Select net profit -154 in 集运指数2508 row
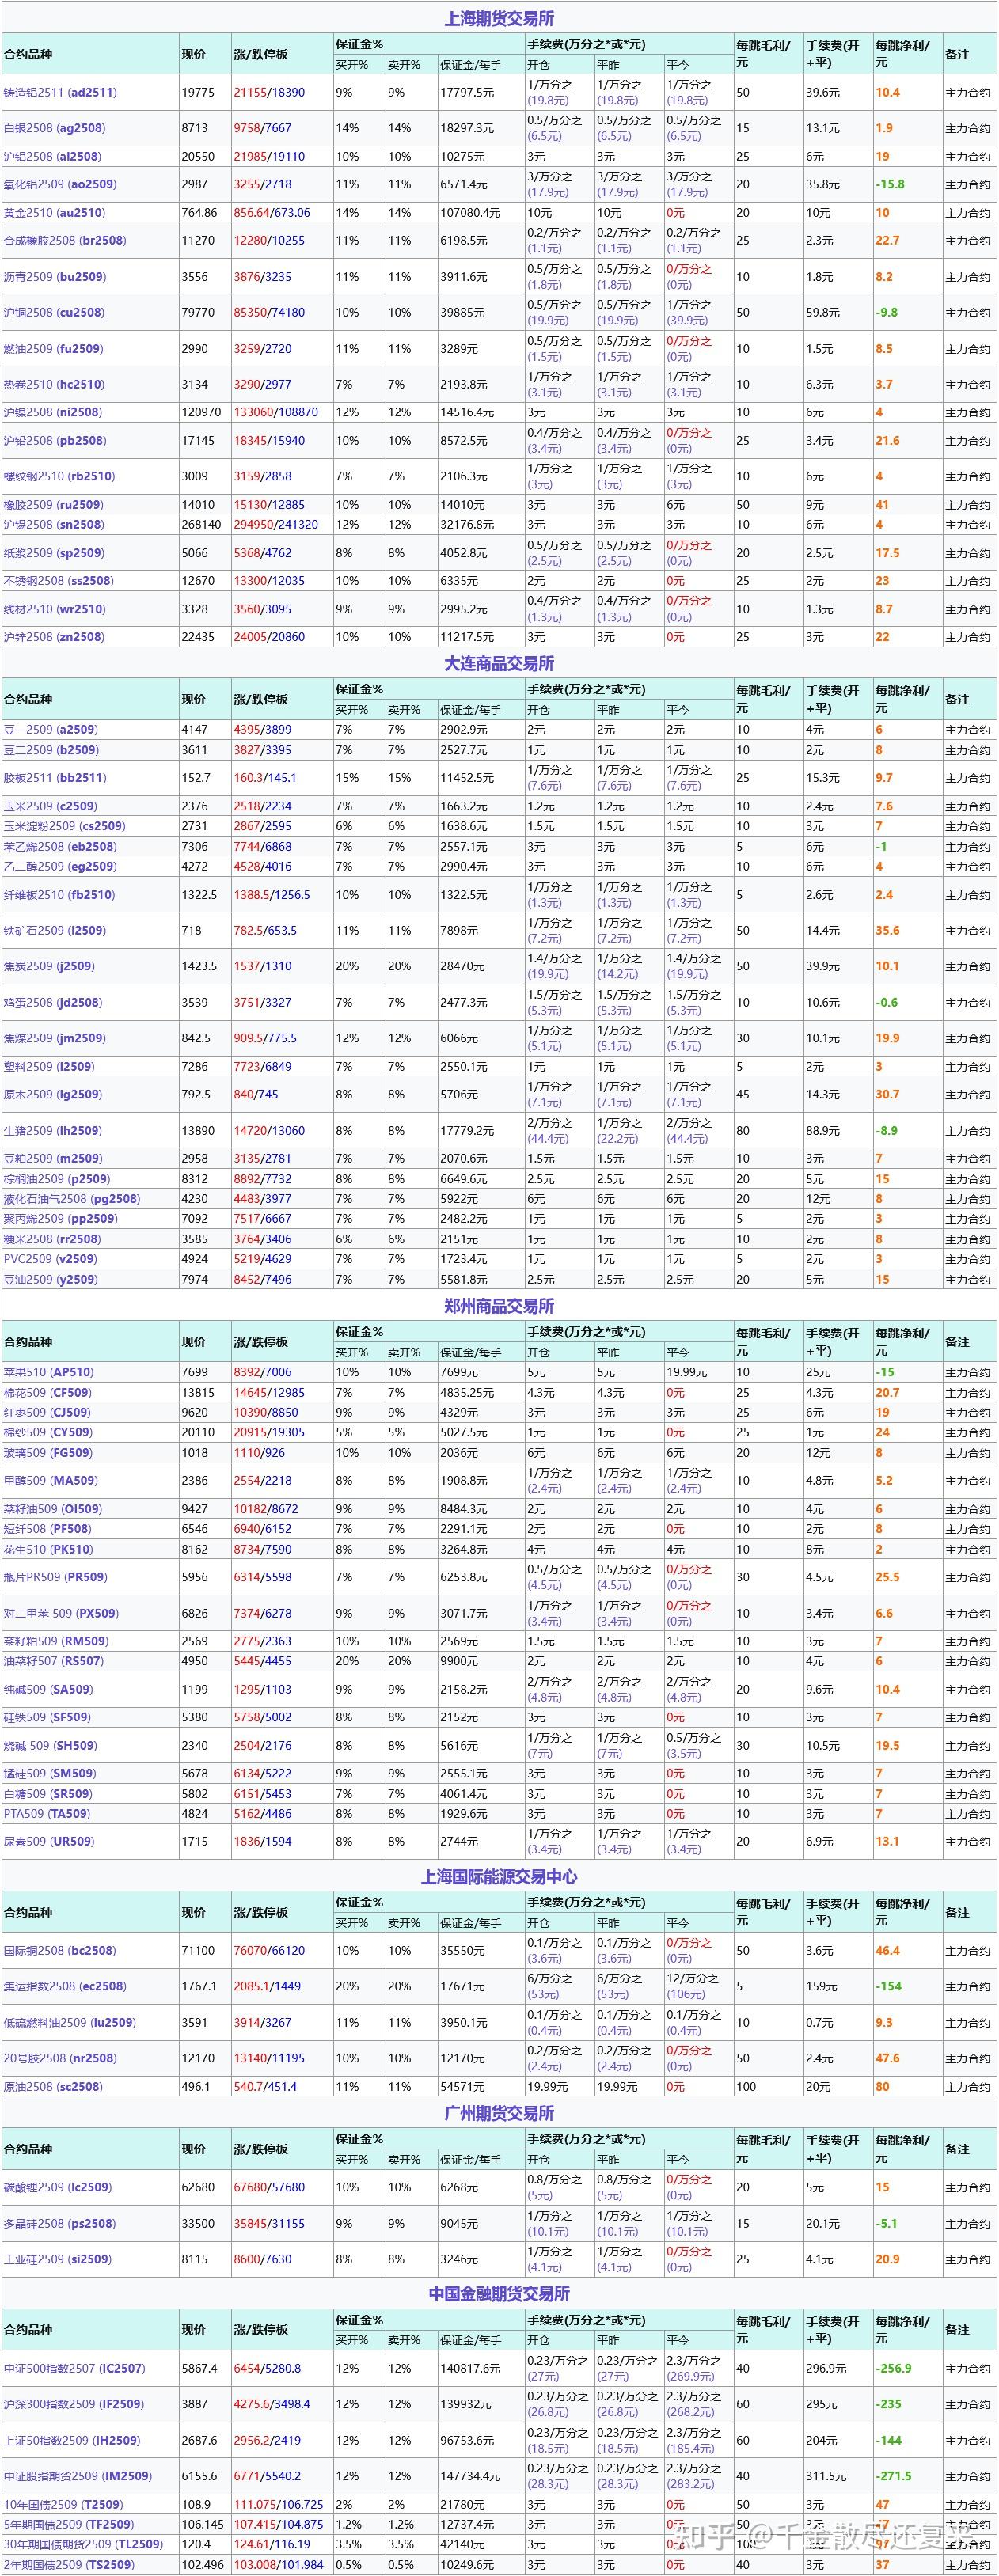The width and height of the screenshot is (999, 2576). 889,1986
